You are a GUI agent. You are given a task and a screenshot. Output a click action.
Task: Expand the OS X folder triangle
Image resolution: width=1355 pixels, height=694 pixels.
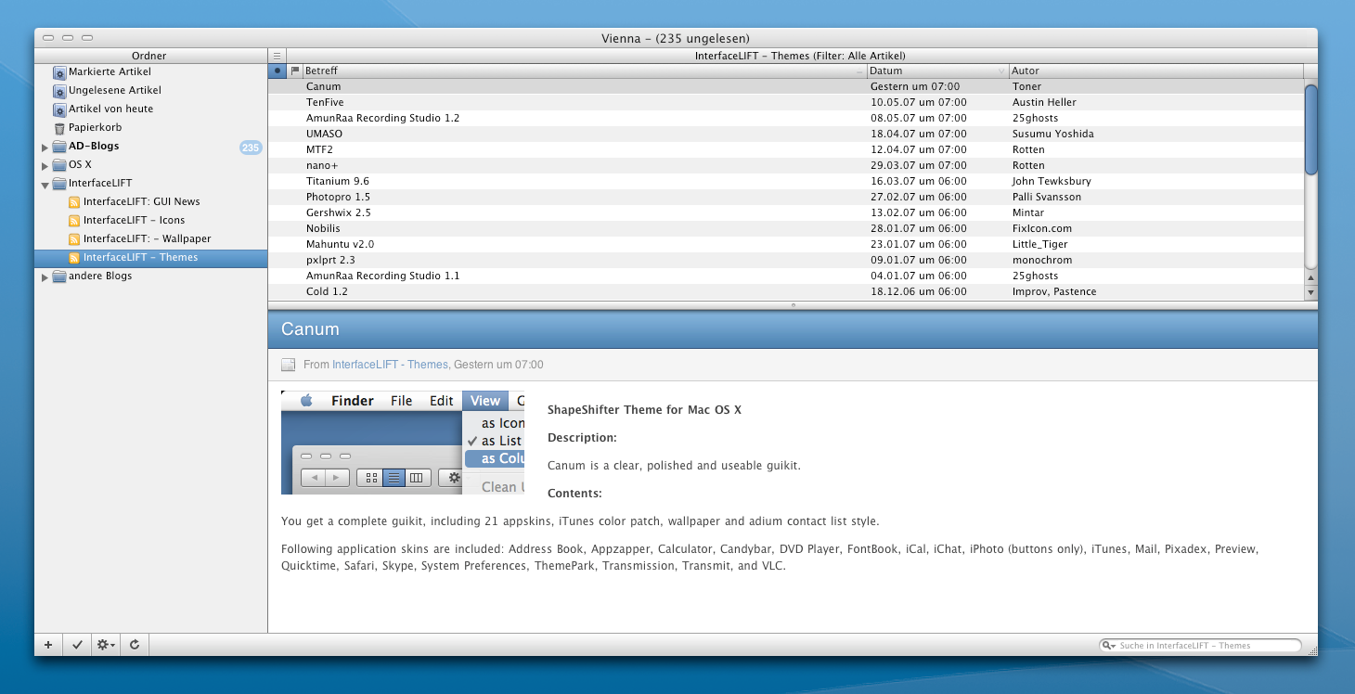(45, 165)
